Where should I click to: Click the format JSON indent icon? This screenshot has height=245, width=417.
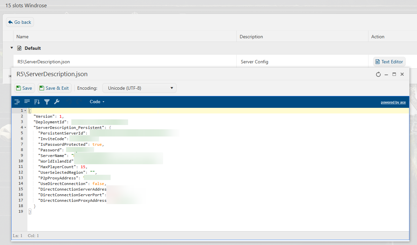point(17,102)
